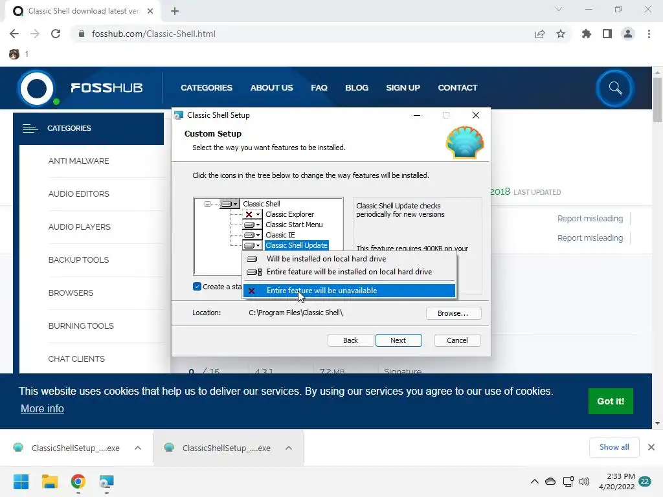
Task: Select Classic IE tree item
Action: 280,235
